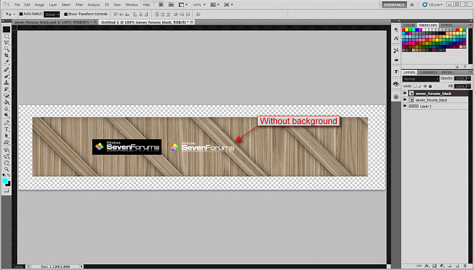Toggle the Auto-Select checkbox
This screenshot has height=270, width=474.
(x=21, y=14)
